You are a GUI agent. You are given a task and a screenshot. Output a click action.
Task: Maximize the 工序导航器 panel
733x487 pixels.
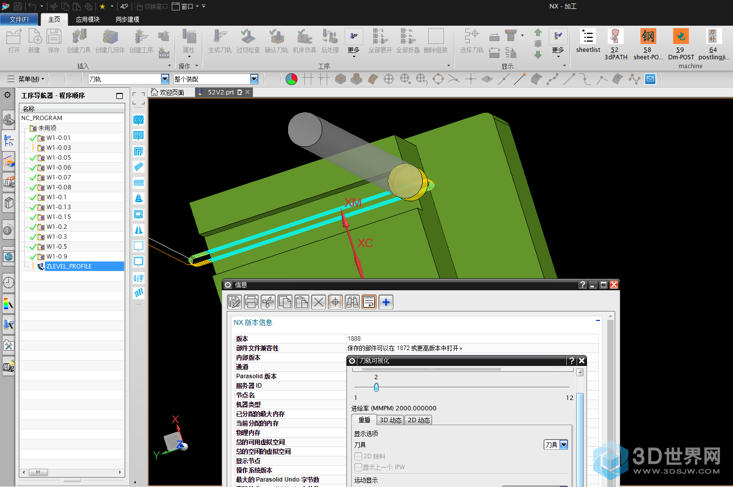tap(119, 95)
